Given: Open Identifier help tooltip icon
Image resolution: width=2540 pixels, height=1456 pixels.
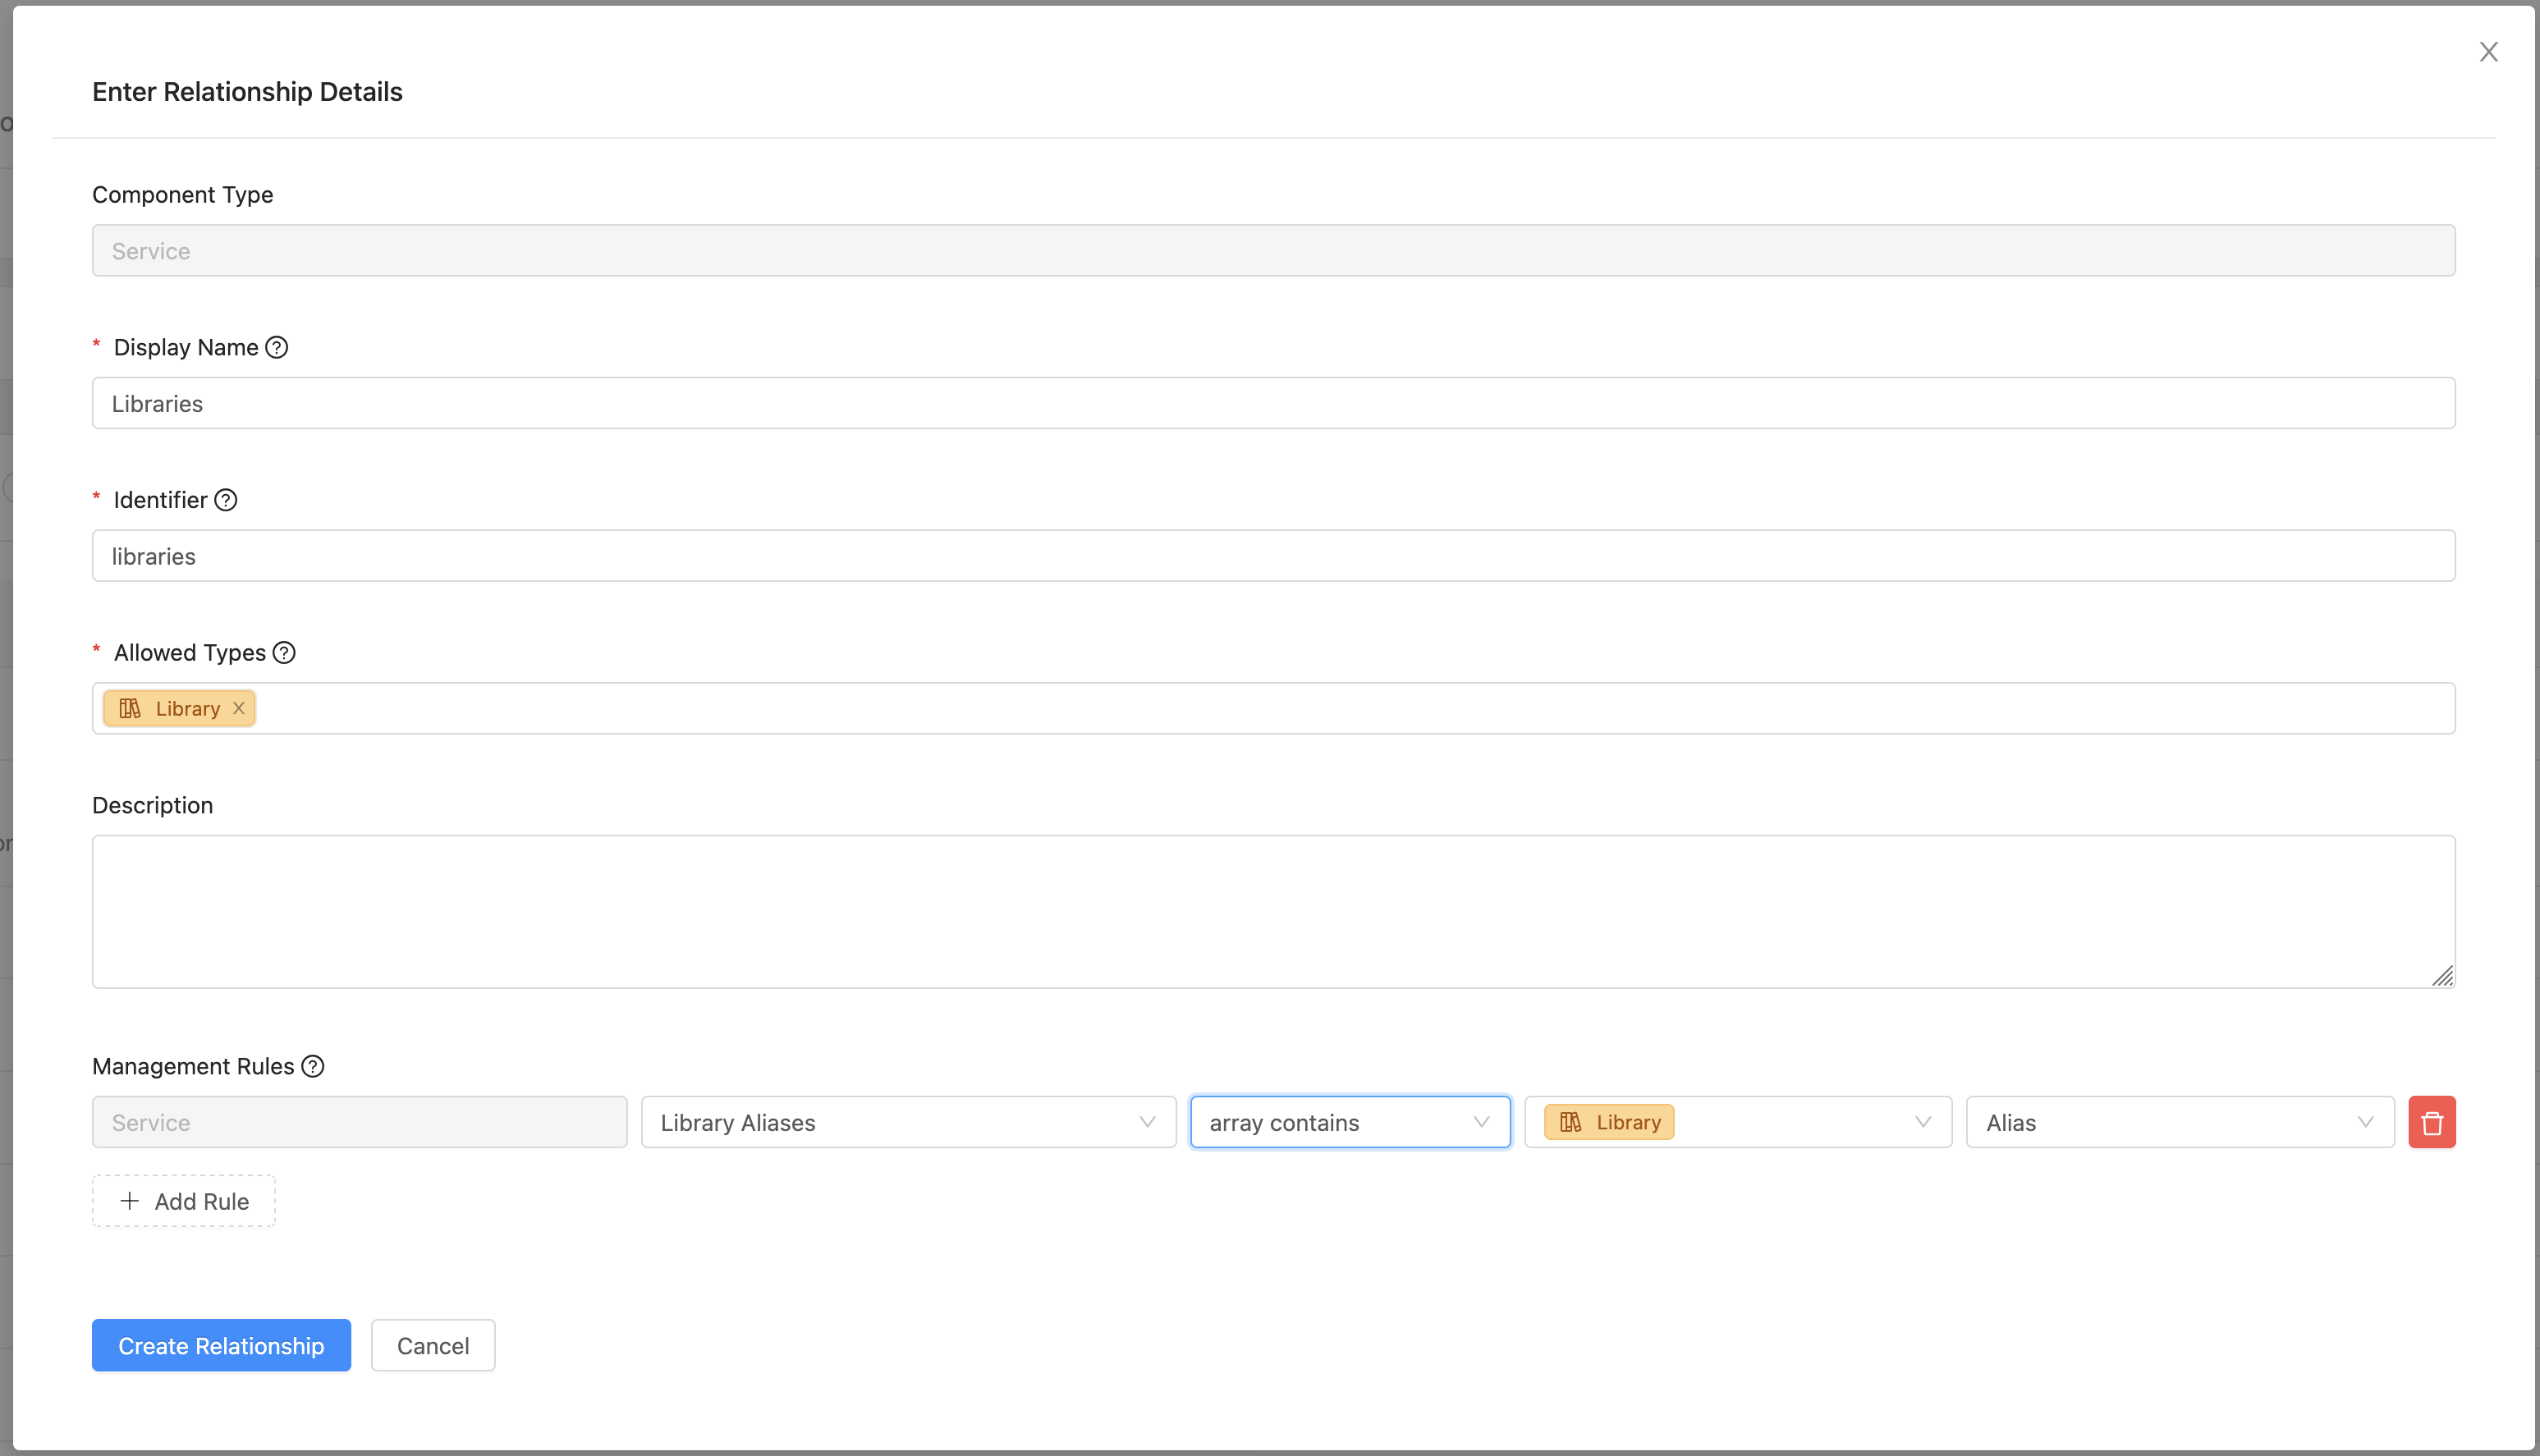Looking at the screenshot, I should (x=226, y=500).
